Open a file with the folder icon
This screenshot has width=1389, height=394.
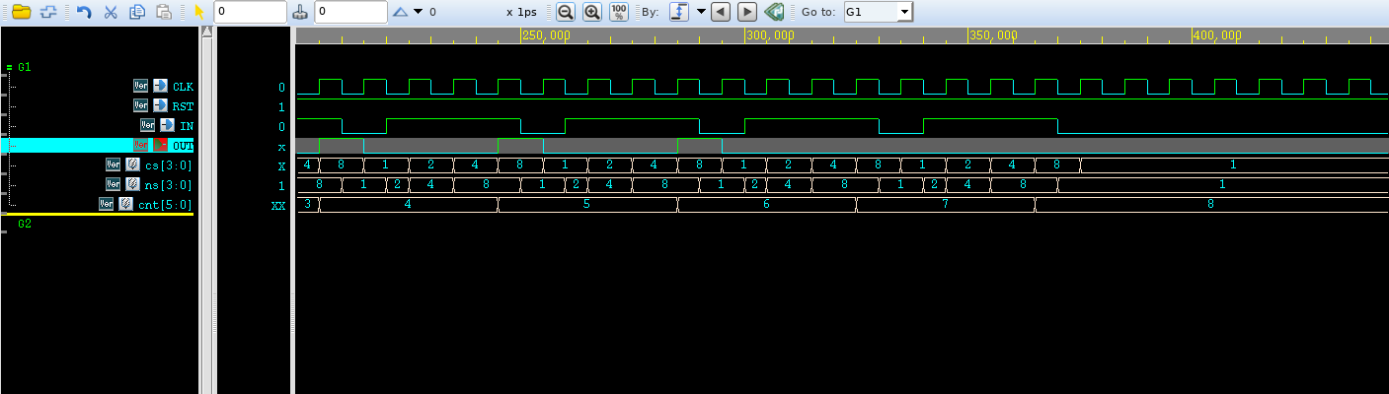[21, 12]
